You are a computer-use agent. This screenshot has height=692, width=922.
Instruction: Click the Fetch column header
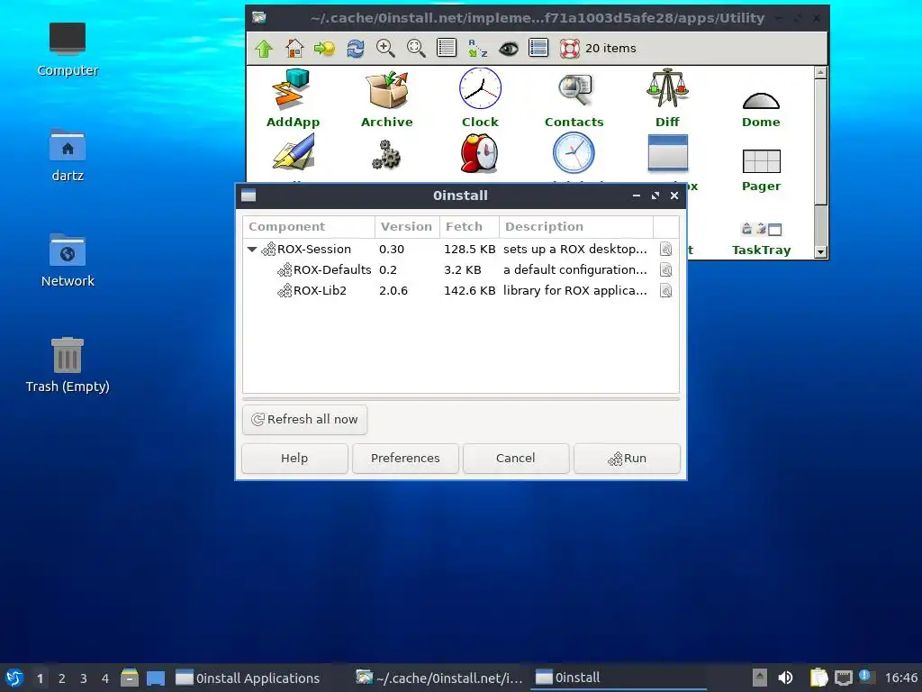coord(469,226)
